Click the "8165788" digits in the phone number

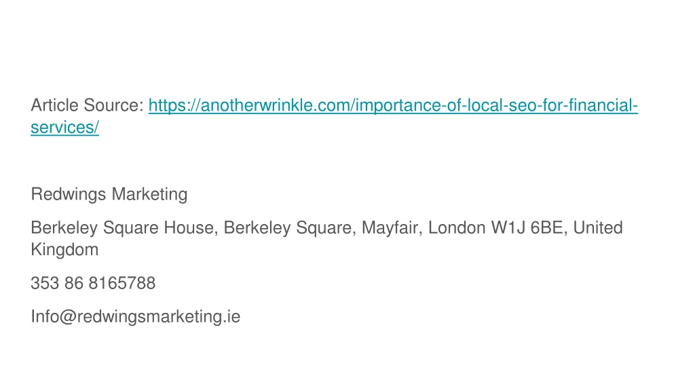tap(122, 283)
